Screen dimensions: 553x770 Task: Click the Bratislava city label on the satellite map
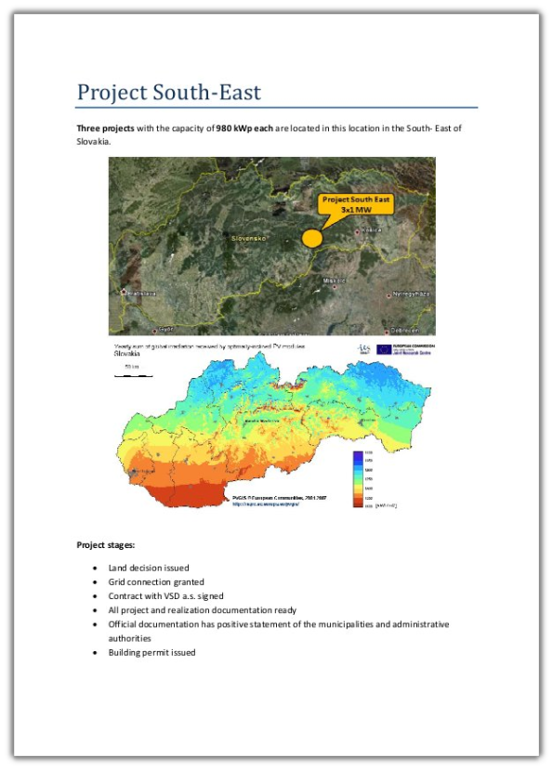141,294
